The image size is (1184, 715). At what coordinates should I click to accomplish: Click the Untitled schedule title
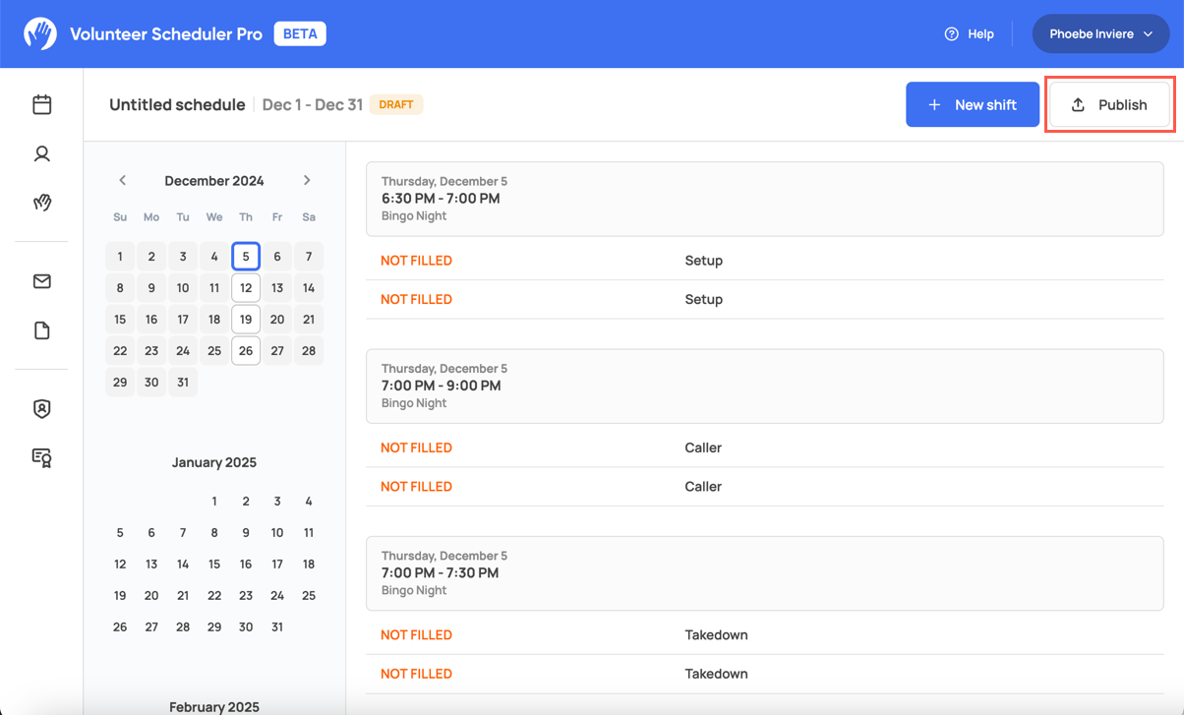177,104
